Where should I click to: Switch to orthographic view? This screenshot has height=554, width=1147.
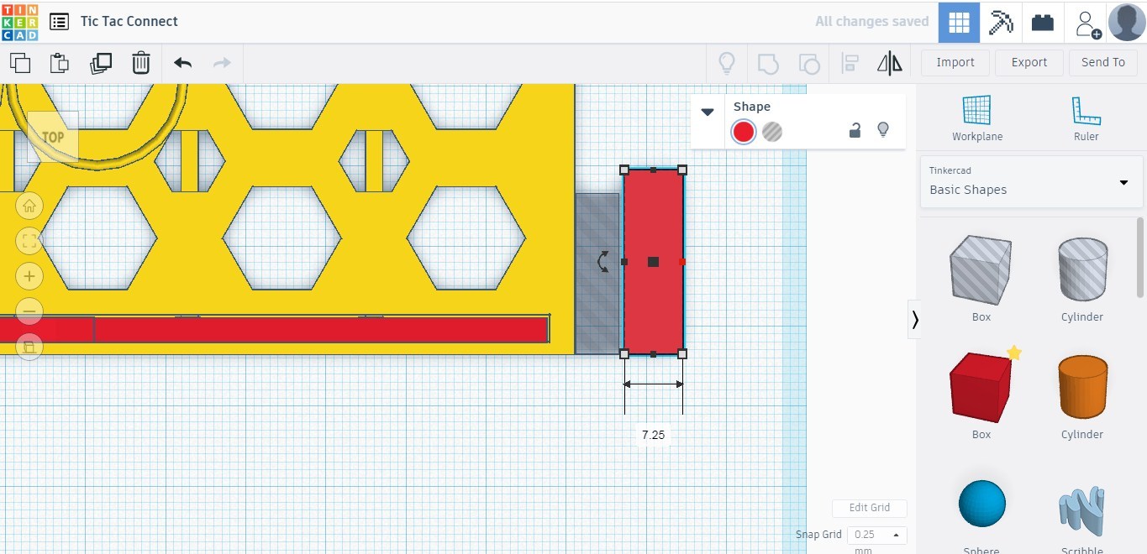(x=29, y=347)
